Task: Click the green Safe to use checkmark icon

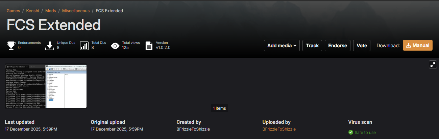Action: pos(350,132)
